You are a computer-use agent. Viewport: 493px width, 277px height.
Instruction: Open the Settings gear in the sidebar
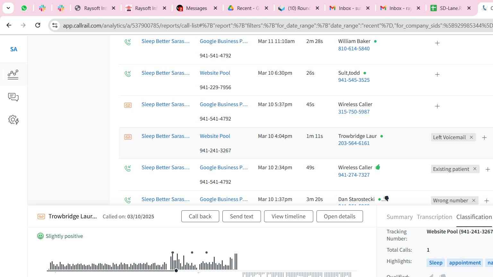[13, 120]
